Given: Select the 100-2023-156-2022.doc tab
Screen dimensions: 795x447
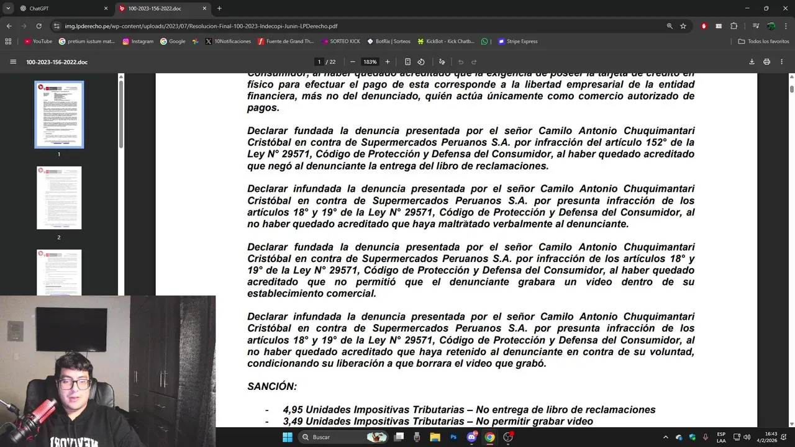Looking at the screenshot, I should 163,9.
